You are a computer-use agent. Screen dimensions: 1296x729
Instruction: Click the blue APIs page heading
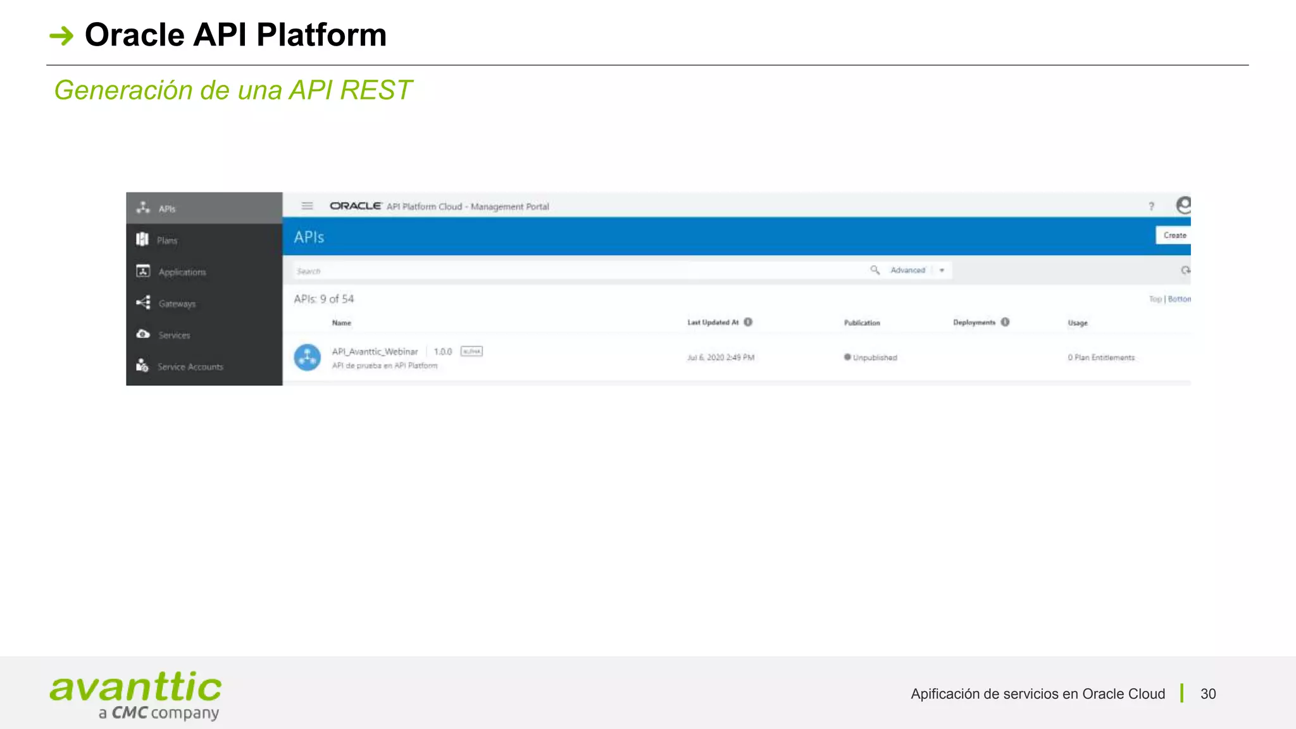click(309, 237)
